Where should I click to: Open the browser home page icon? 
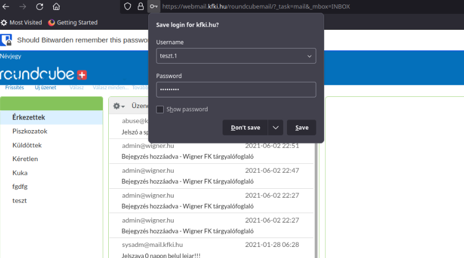click(56, 7)
